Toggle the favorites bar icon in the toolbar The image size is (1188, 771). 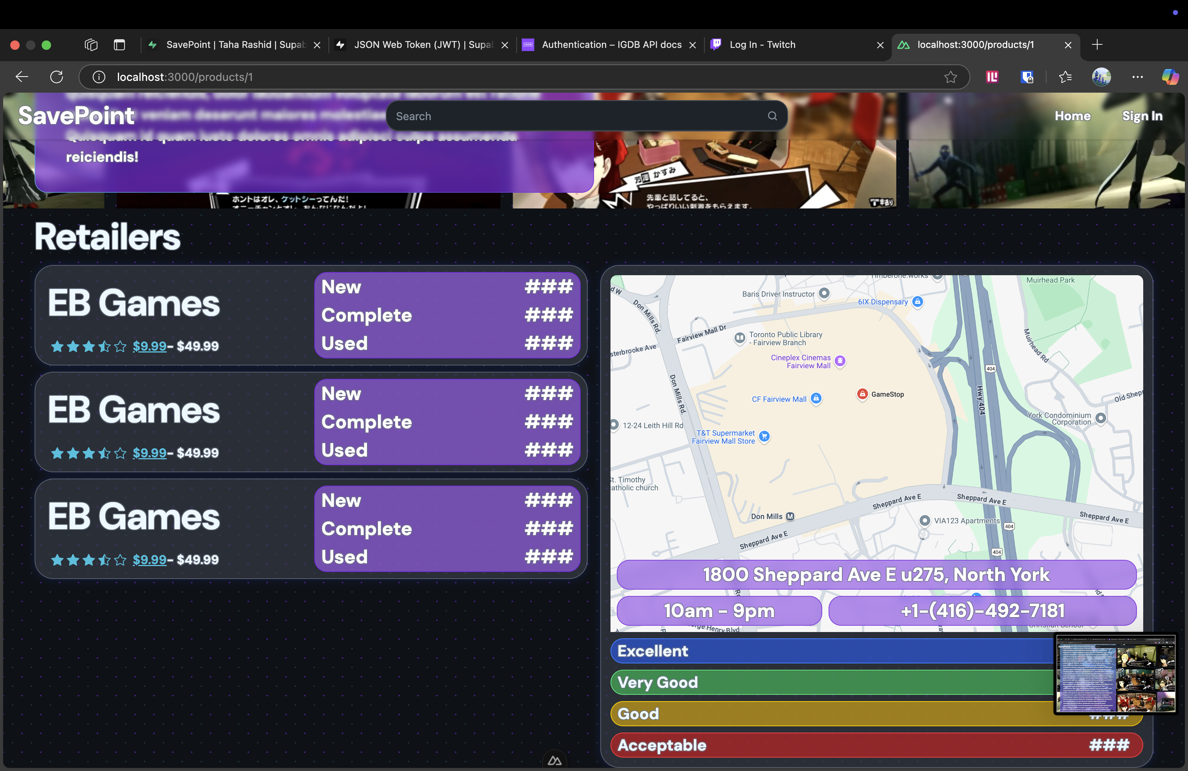tap(1065, 77)
